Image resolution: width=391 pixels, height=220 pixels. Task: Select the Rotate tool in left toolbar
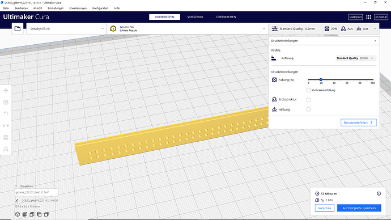6,114
